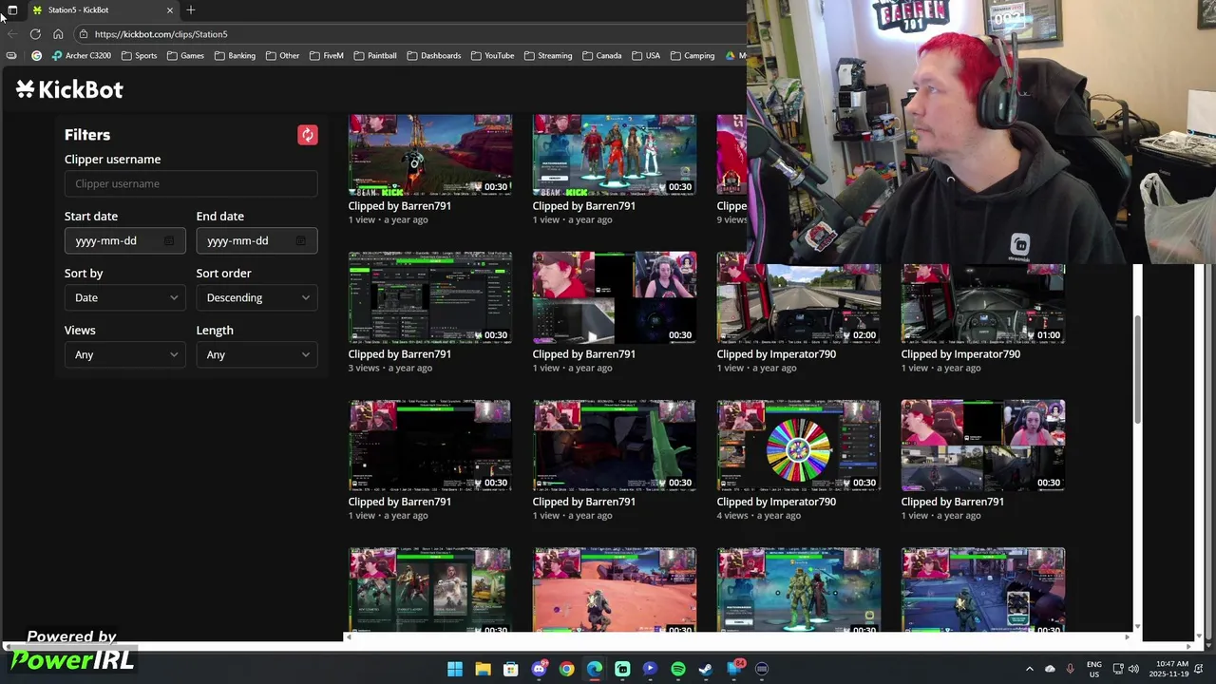Open the tab actions icon beside the KickBot tab

click(x=12, y=9)
